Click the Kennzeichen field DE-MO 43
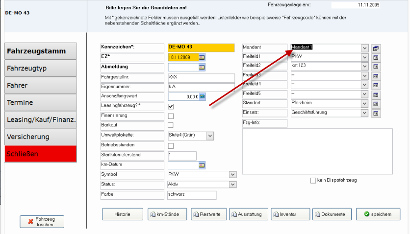Viewport: 410px width, 234px height. [201, 47]
